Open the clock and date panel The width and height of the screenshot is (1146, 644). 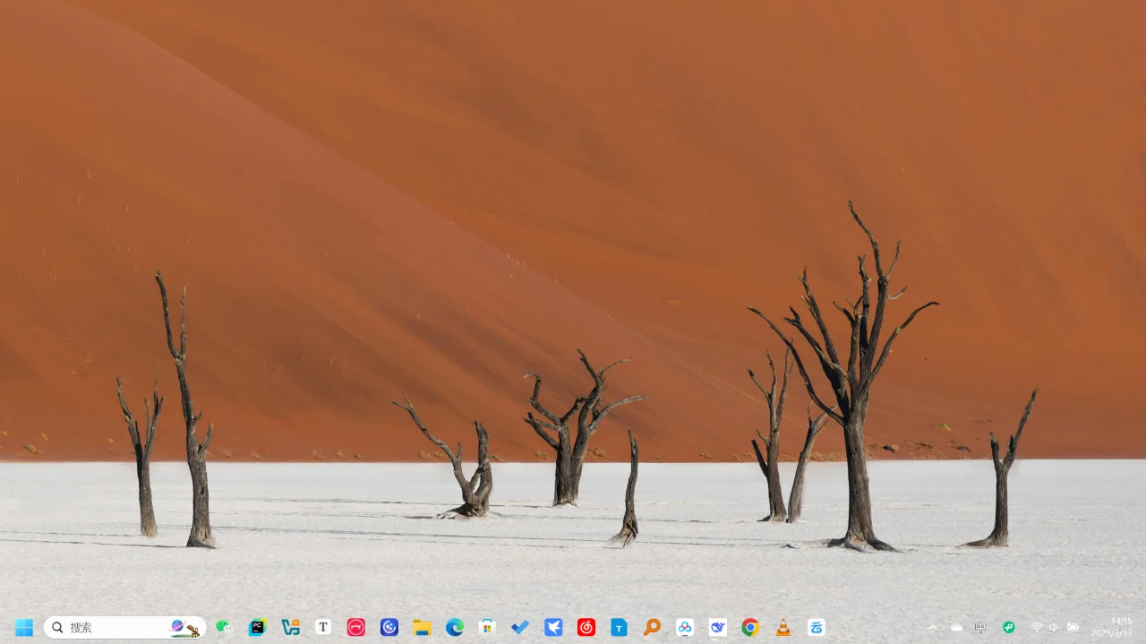pyautogui.click(x=1112, y=627)
